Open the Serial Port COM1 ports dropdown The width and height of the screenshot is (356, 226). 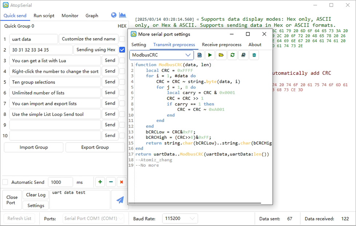pyautogui.click(x=93, y=218)
